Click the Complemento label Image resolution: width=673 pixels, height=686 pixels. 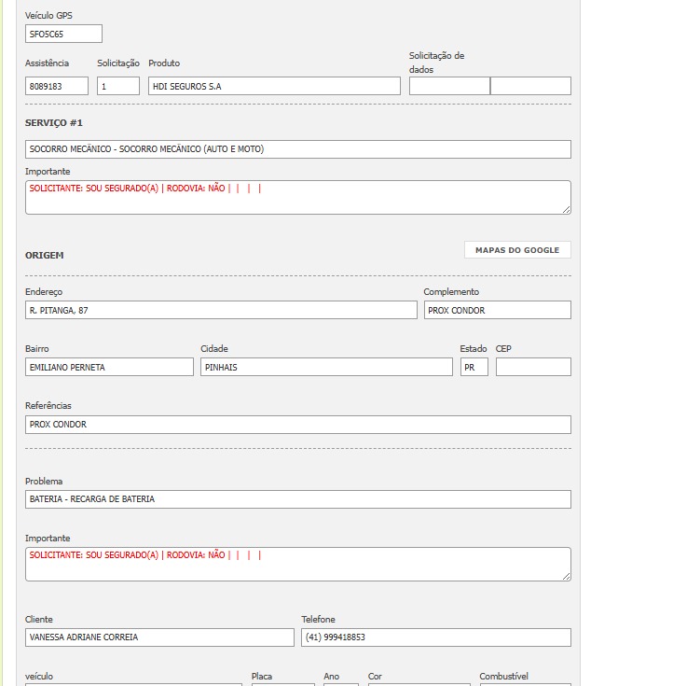pyautogui.click(x=451, y=292)
